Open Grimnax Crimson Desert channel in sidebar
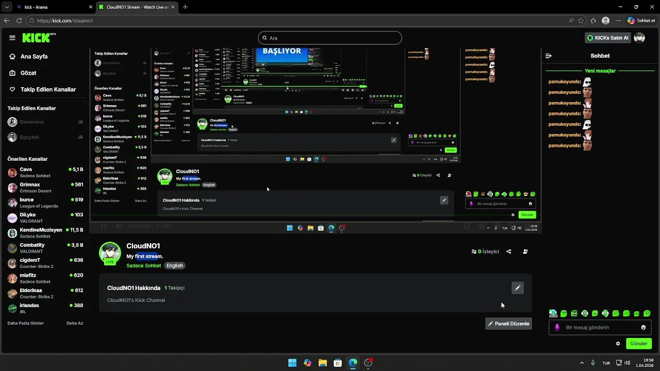660x371 pixels. coord(45,188)
